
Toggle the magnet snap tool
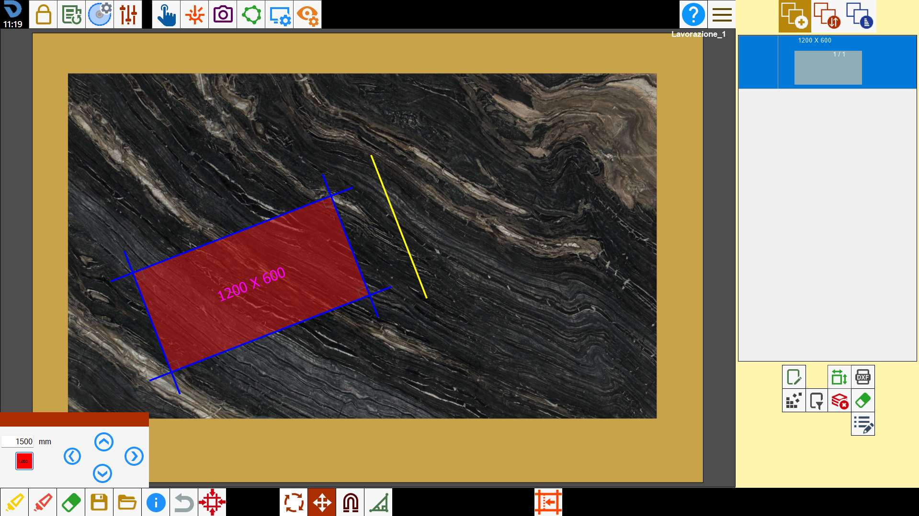click(350, 502)
